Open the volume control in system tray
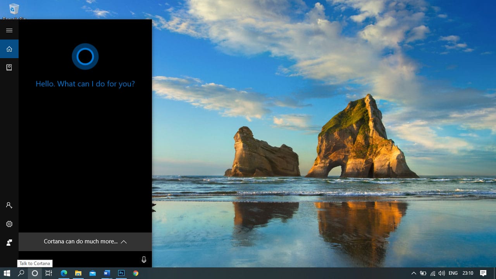The width and height of the screenshot is (496, 279). 441,273
